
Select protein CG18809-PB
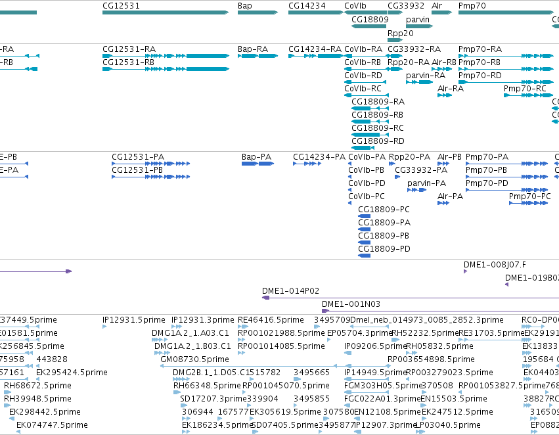point(384,236)
